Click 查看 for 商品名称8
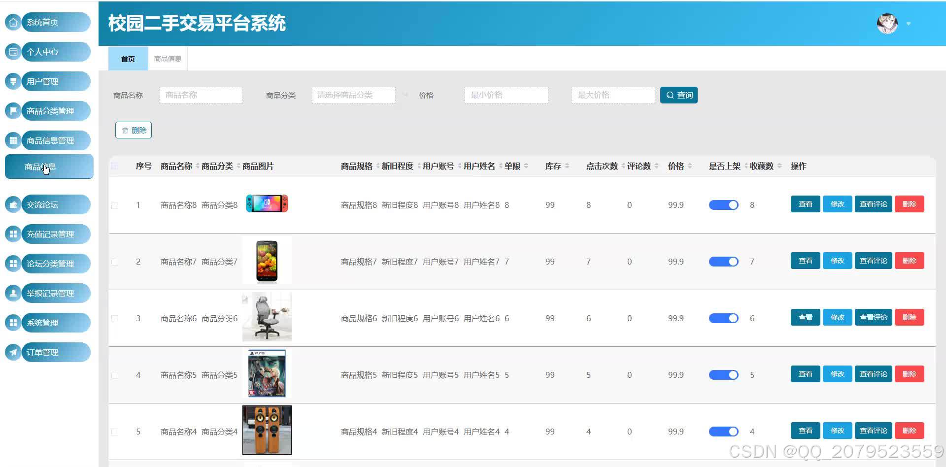Image resolution: width=946 pixels, height=467 pixels. (806, 204)
